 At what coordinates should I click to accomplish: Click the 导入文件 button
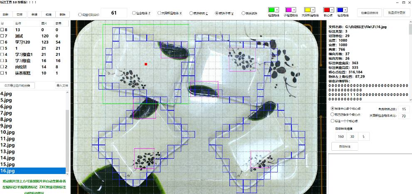tap(62, 85)
